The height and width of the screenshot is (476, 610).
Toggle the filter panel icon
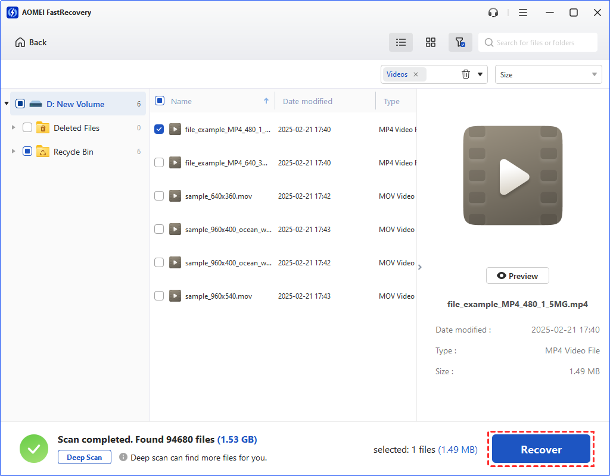click(460, 42)
